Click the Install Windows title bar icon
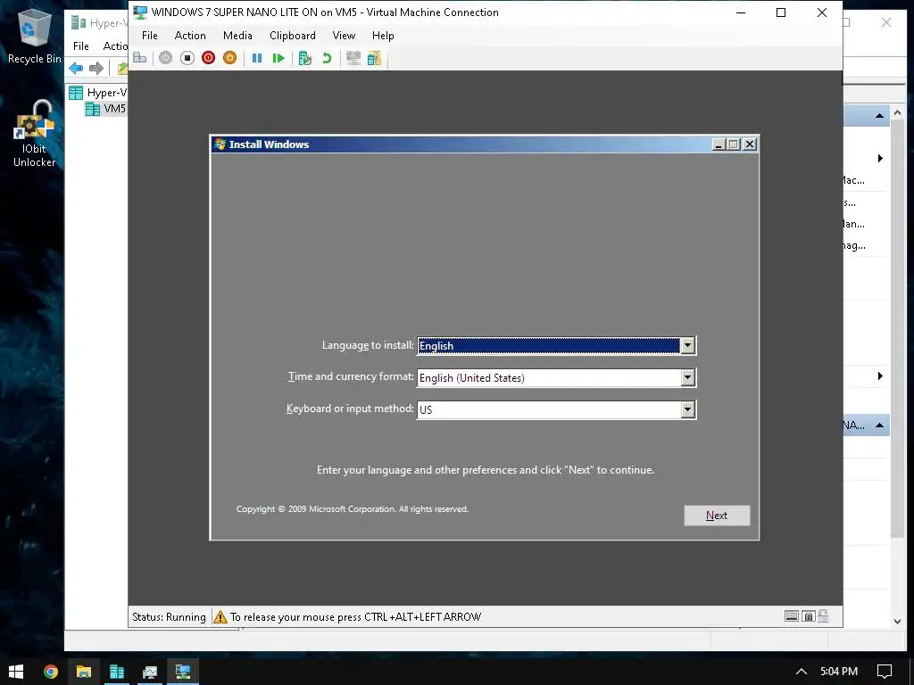Screen dimensions: 914x685 [220, 144]
